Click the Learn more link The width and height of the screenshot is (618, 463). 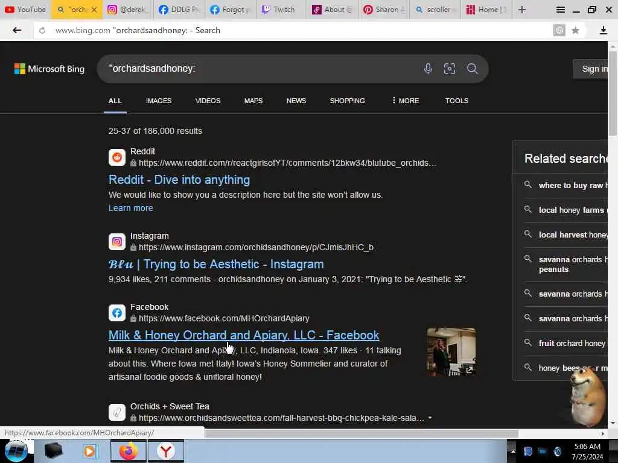[x=130, y=208]
